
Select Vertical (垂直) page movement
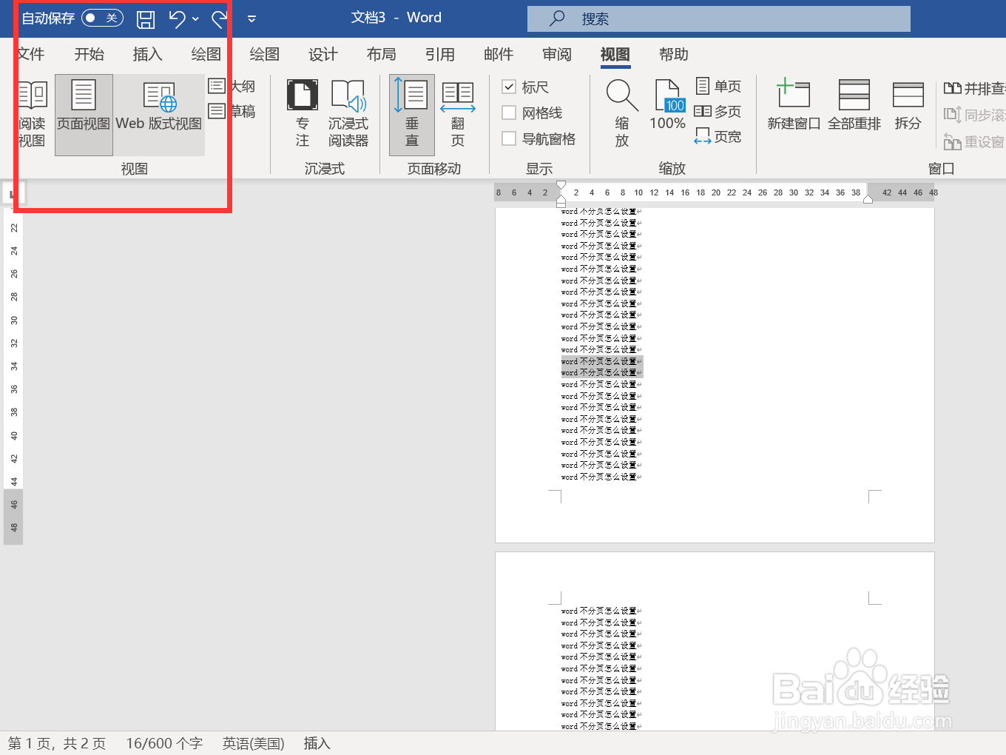412,115
